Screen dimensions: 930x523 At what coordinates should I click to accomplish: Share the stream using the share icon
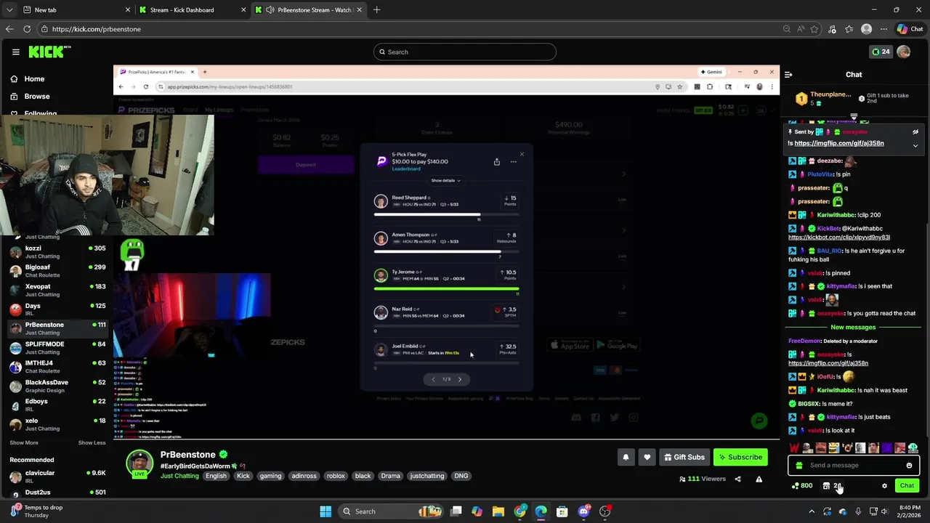(737, 479)
